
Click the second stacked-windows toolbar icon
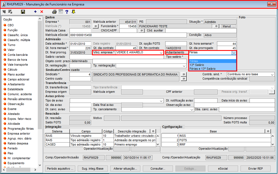10,12
